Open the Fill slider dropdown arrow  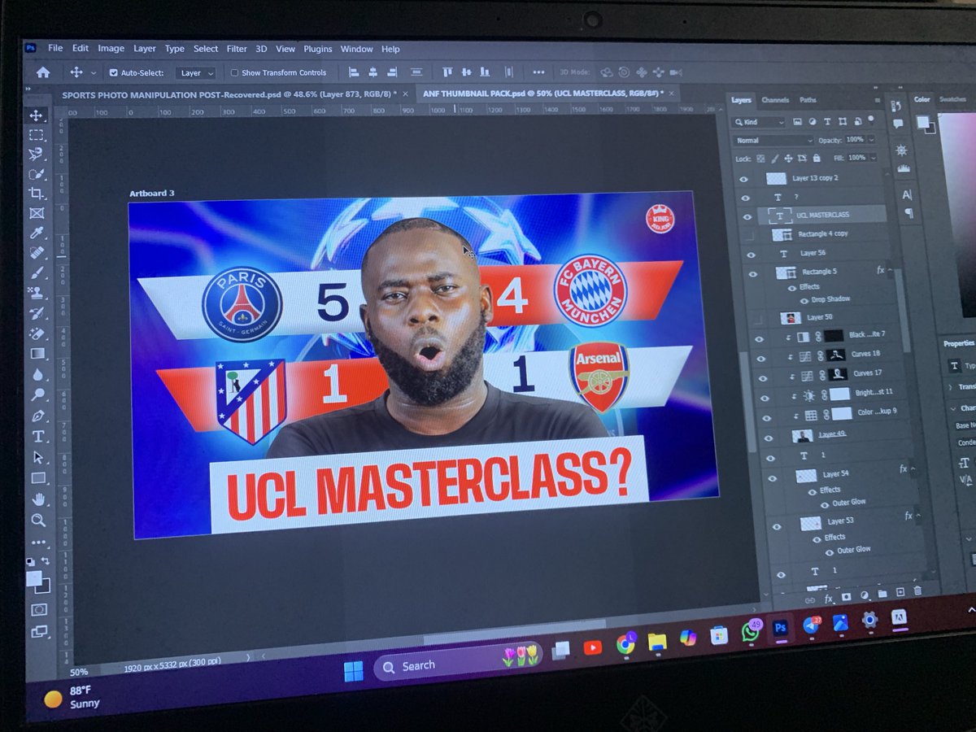pyautogui.click(x=873, y=157)
